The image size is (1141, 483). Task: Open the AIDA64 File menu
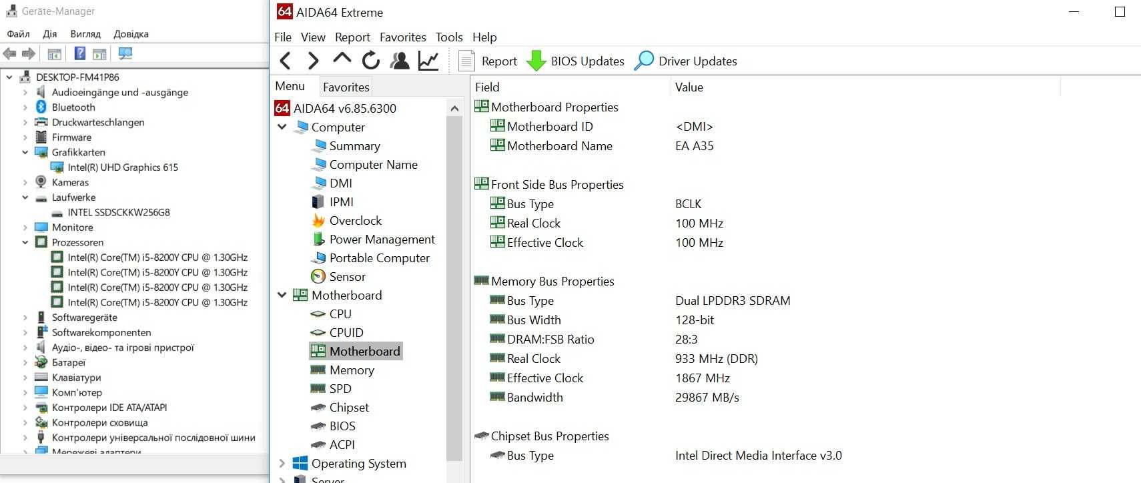[283, 37]
